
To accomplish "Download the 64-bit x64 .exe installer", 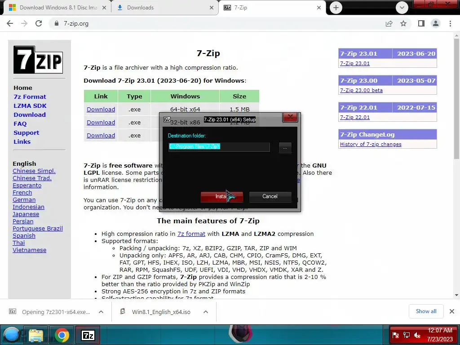I will (101, 110).
